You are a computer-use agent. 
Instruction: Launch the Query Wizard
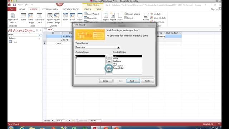tap(50, 18)
